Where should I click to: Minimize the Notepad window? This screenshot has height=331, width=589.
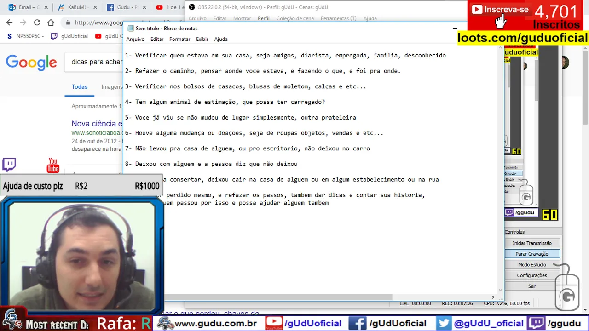point(455,28)
